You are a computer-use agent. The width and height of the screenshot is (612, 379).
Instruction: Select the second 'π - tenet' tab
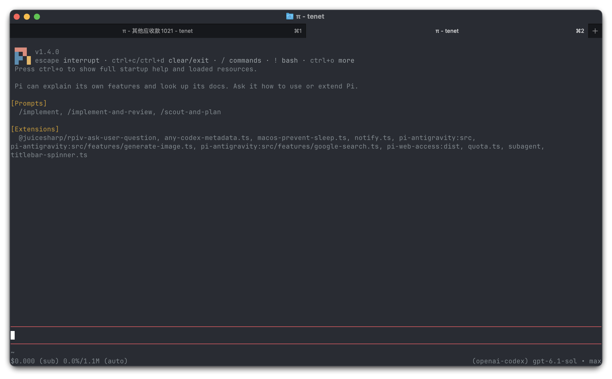[447, 31]
